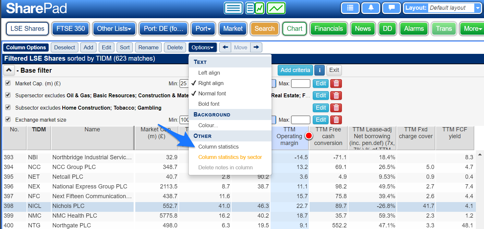The width and height of the screenshot is (484, 229).
Task: Click the red dot on TTM Operating margin
Action: (309, 136)
